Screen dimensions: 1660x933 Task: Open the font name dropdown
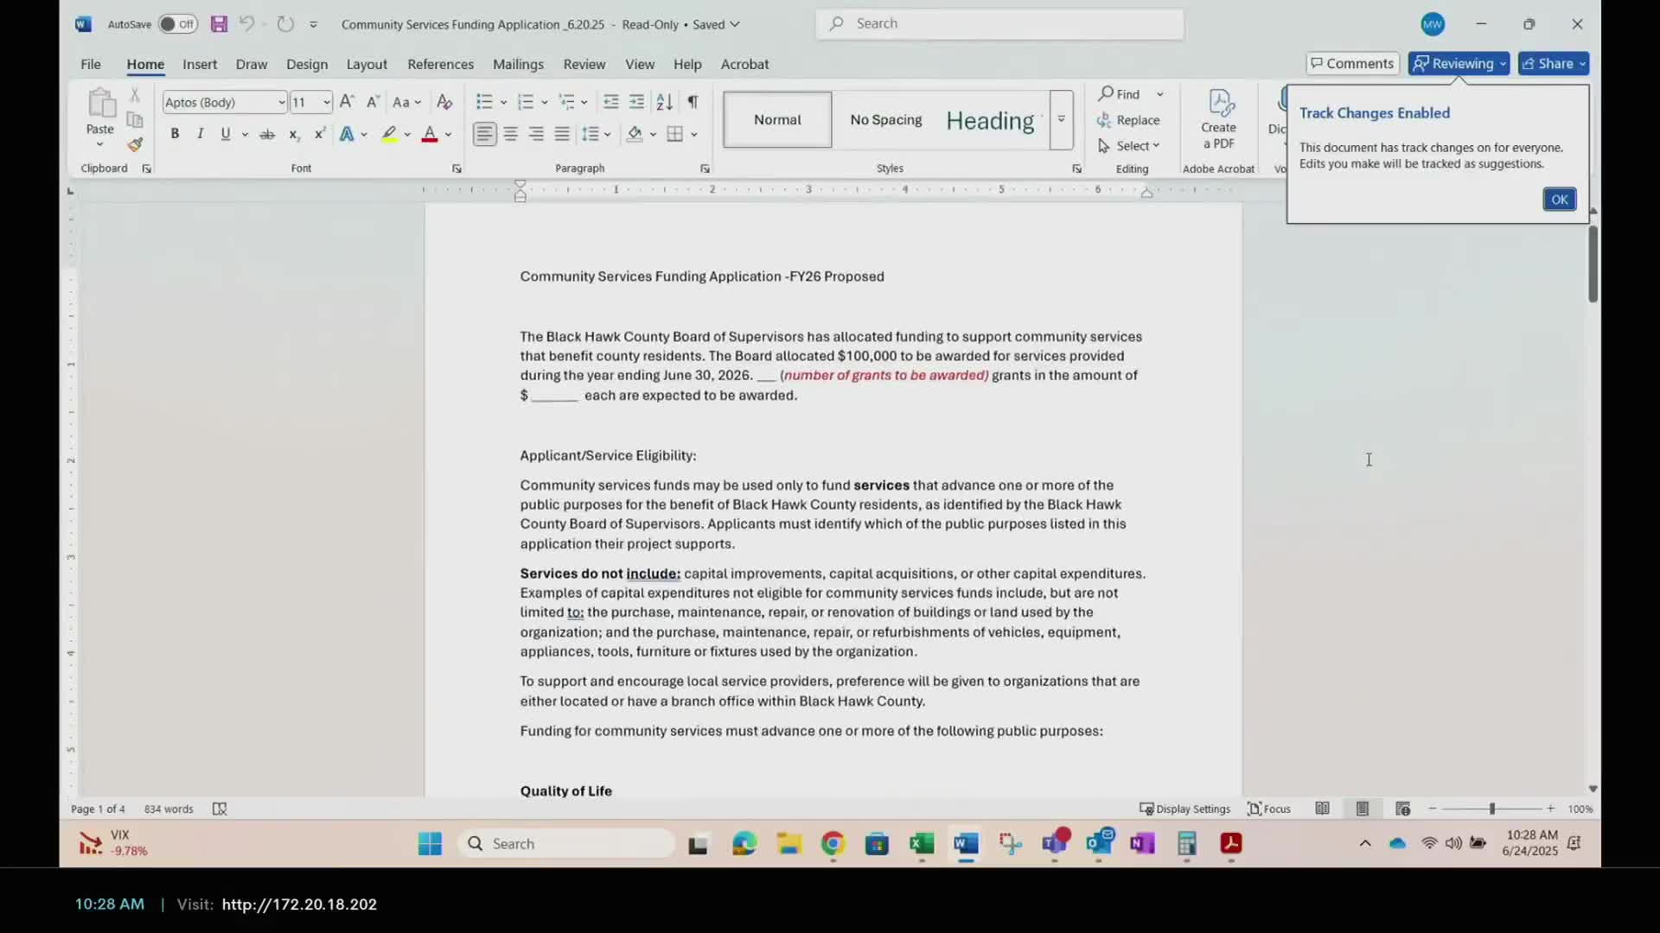click(281, 103)
